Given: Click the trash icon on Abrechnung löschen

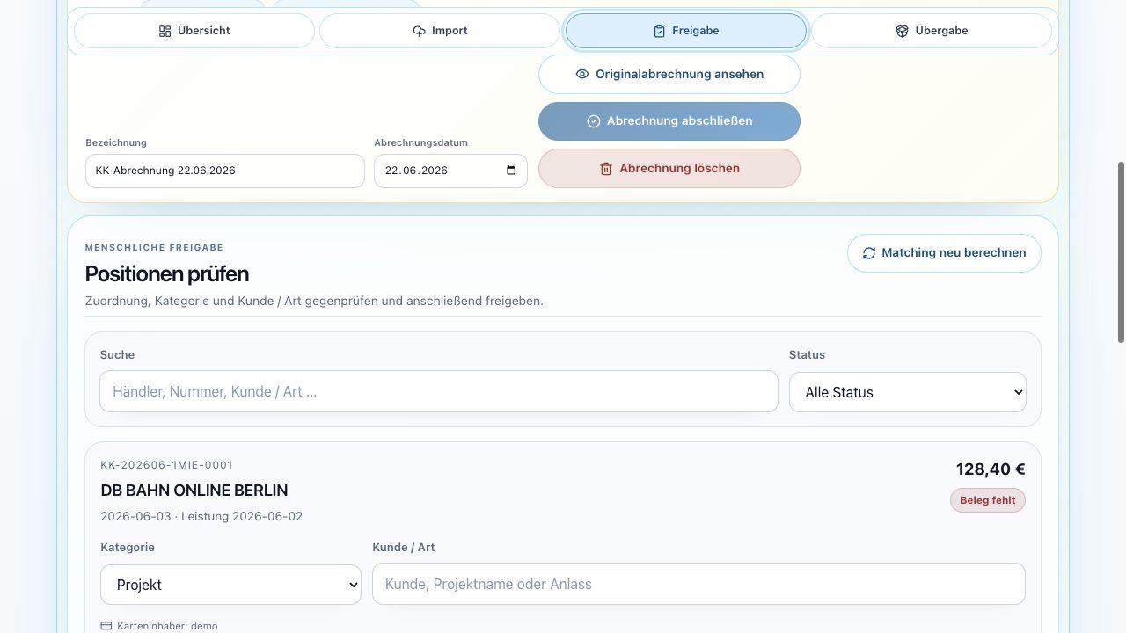Looking at the screenshot, I should 605,169.
